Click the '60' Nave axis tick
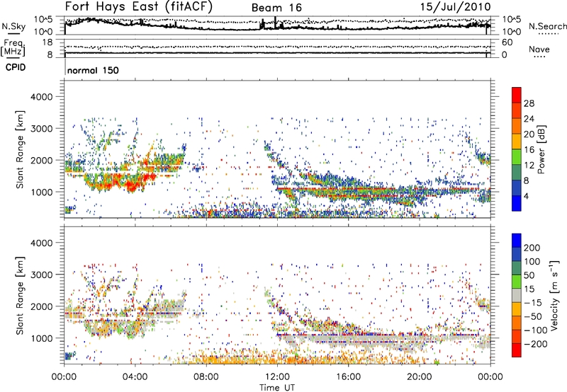 tap(507, 42)
